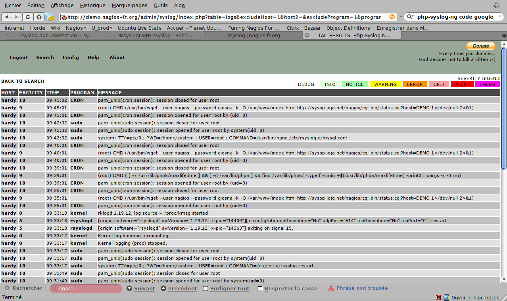Click the BACK TO SEARCH link
This screenshot has width=507, height=301.
pos(23,81)
